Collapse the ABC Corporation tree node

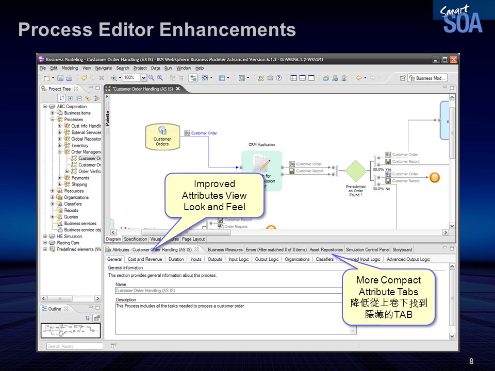pyautogui.click(x=45, y=107)
